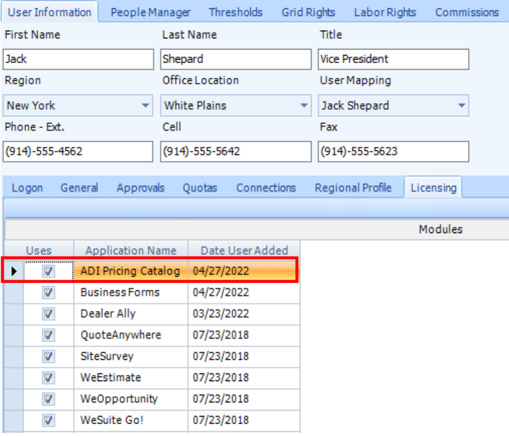Select the ADI Pricing Catalog cell
Screen dimensions: 509x436
point(131,271)
